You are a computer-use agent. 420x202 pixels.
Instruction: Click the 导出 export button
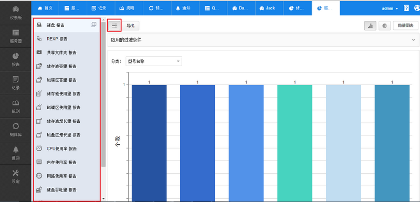[x=130, y=26]
